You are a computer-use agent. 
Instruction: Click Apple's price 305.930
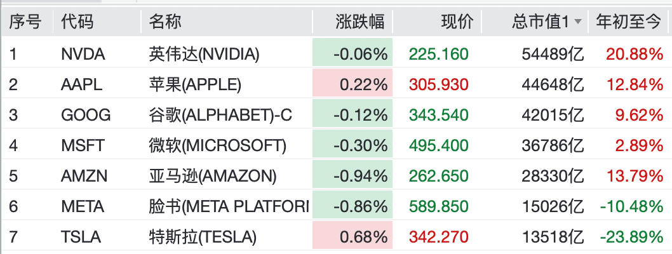click(x=438, y=85)
